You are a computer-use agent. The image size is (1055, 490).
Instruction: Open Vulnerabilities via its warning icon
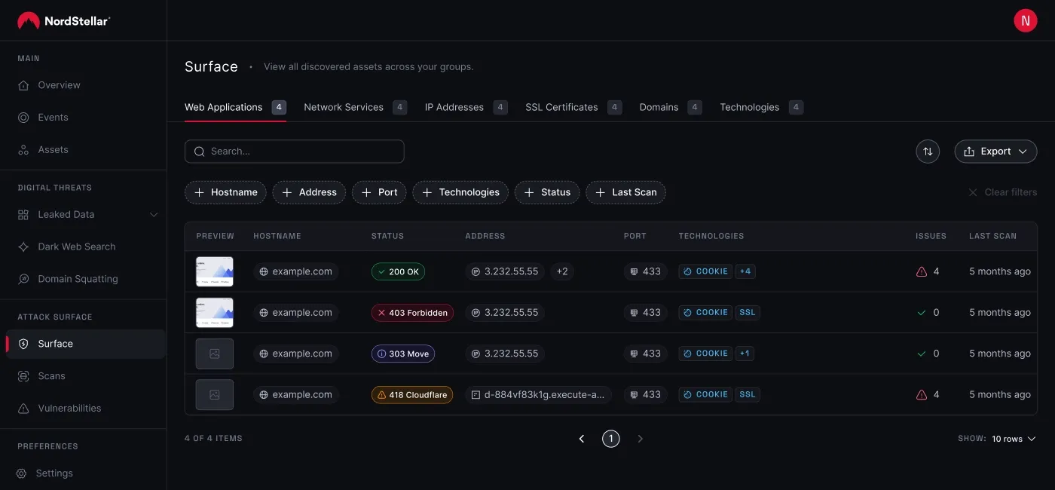pos(23,408)
